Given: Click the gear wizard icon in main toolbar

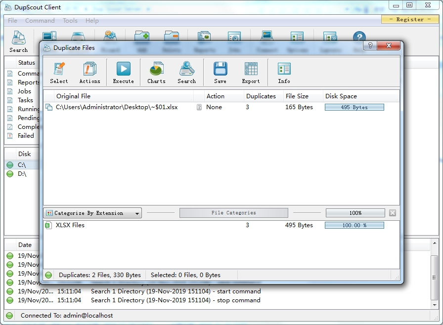Looking at the screenshot, I should point(110,36).
